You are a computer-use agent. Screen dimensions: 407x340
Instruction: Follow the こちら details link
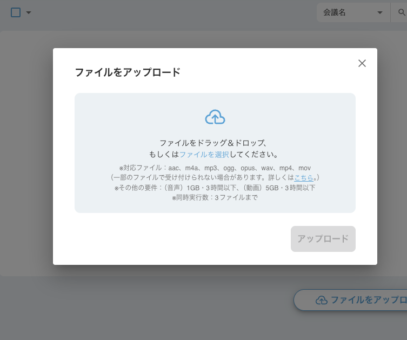click(304, 177)
